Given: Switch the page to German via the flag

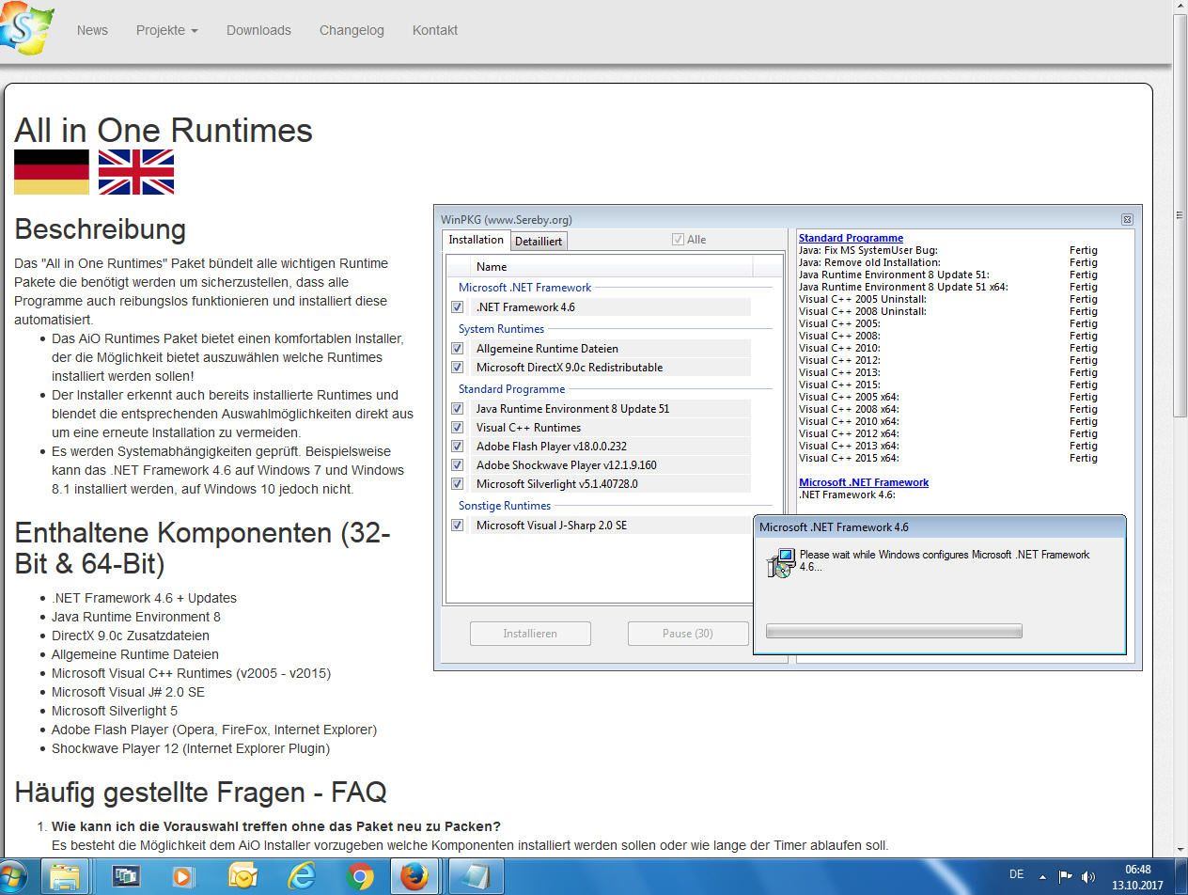Looking at the screenshot, I should [x=52, y=172].
